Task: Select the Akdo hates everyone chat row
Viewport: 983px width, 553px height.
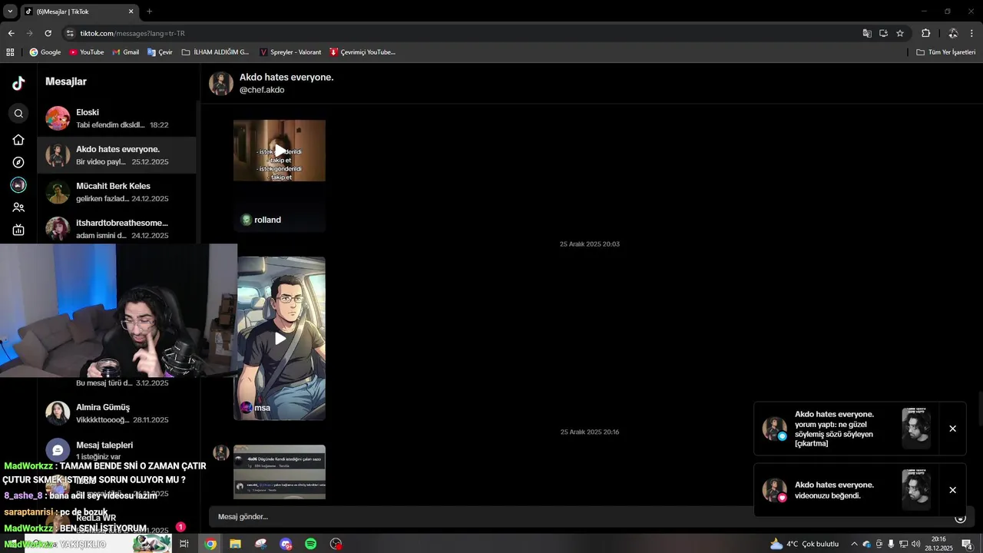Action: pyautogui.click(x=117, y=155)
